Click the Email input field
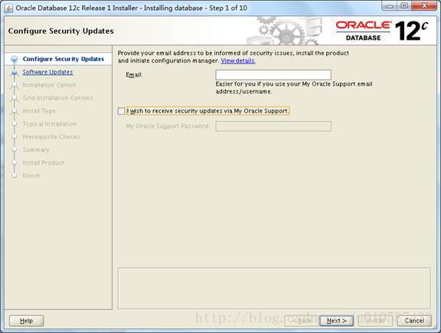441x333 pixels. point(273,75)
